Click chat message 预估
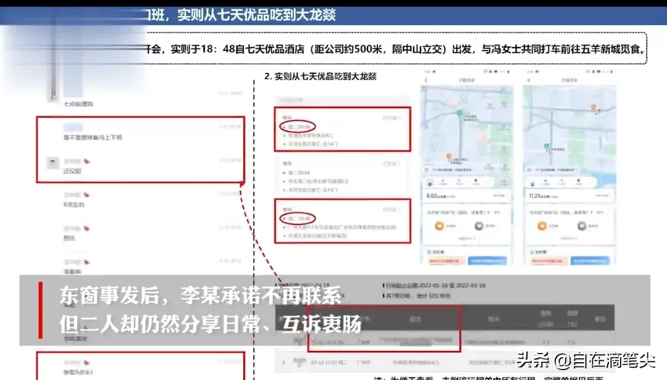Screen dimensions: 667x380 [x=69, y=238]
